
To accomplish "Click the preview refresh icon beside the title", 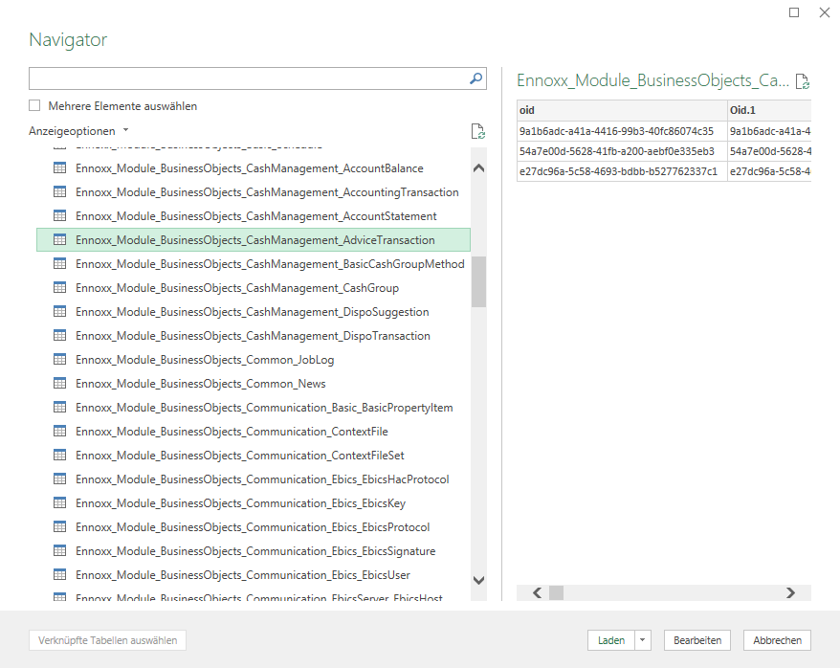I will (x=803, y=81).
